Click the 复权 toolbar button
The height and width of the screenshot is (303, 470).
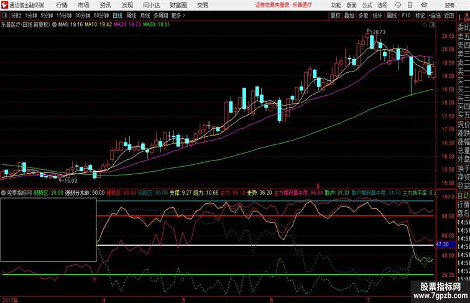pos(336,16)
